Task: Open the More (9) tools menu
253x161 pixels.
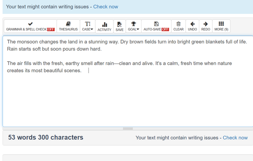Action: [x=221, y=27]
